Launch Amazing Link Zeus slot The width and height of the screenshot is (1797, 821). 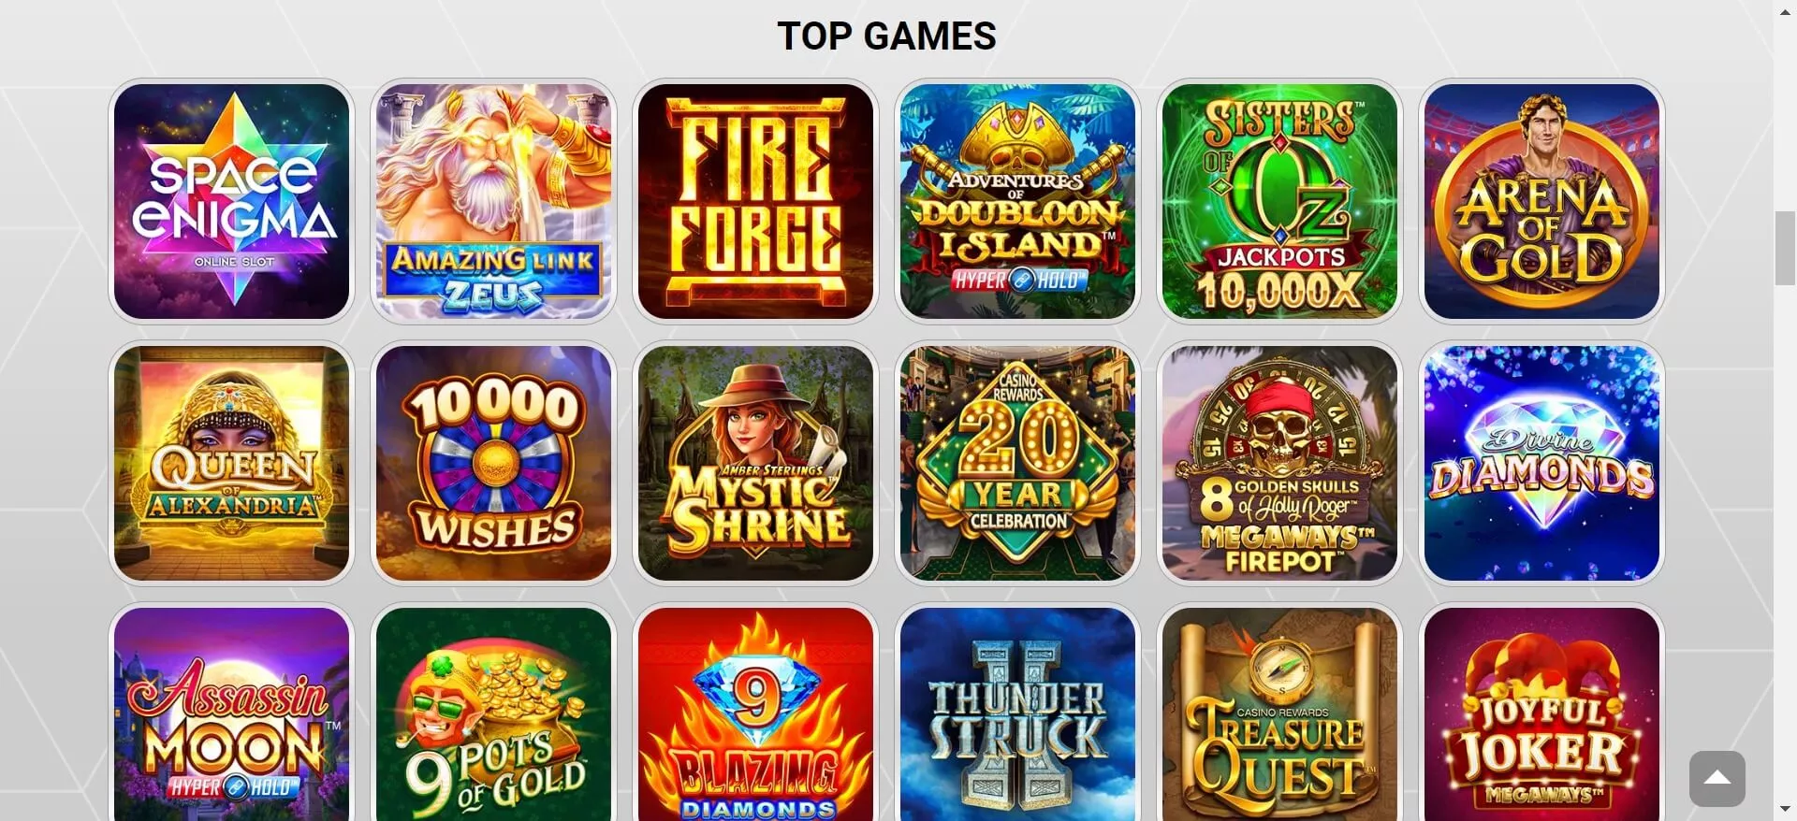tap(493, 201)
